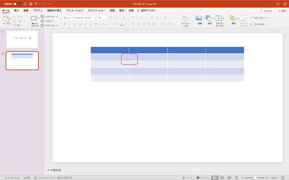Click the increase font size icon
The width and height of the screenshot is (289, 180).
coord(111,18)
